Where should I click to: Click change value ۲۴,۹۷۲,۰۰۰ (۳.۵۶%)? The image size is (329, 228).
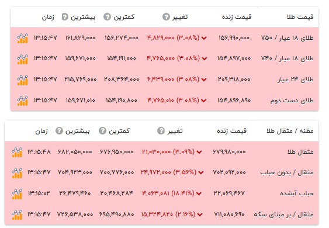168,172
